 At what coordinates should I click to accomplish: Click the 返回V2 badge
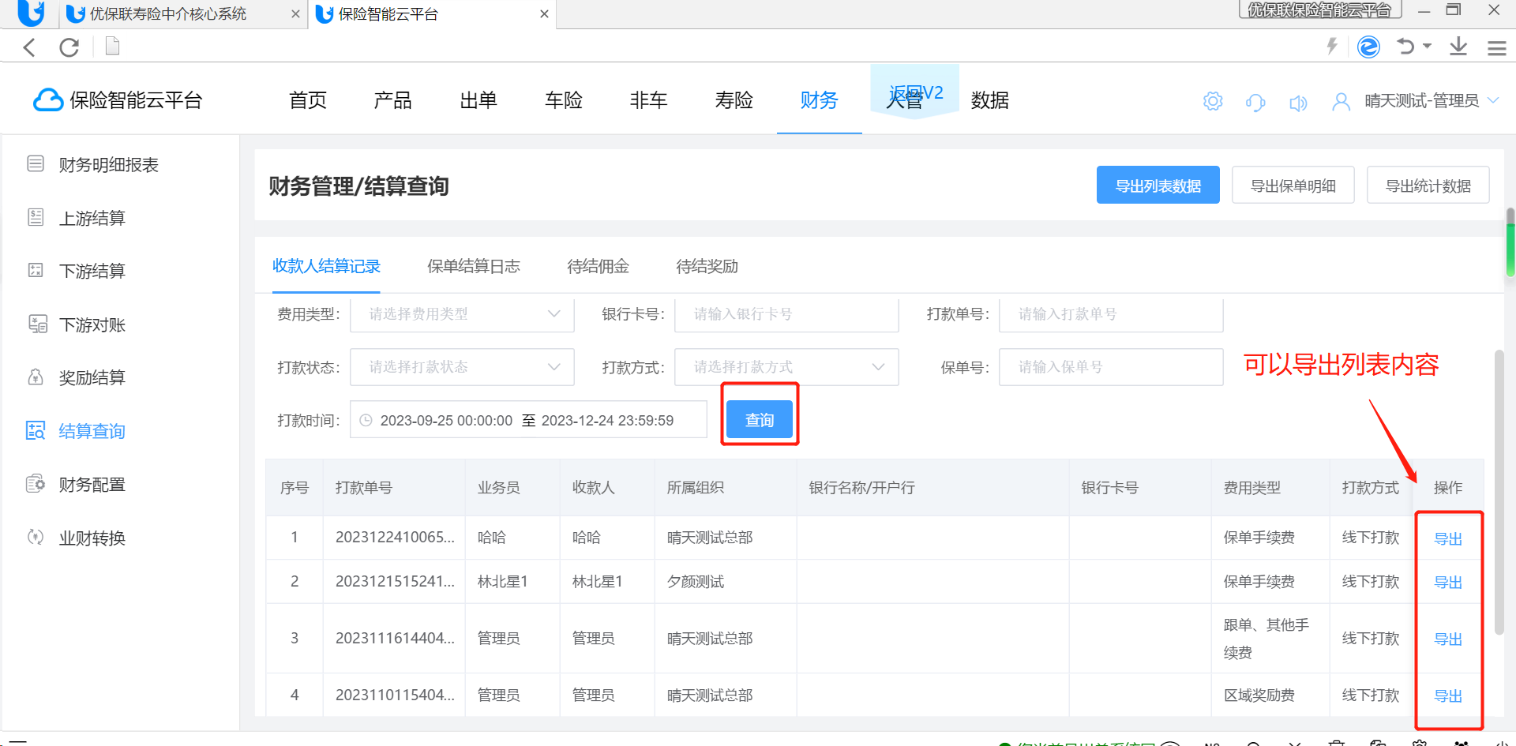pos(915,93)
